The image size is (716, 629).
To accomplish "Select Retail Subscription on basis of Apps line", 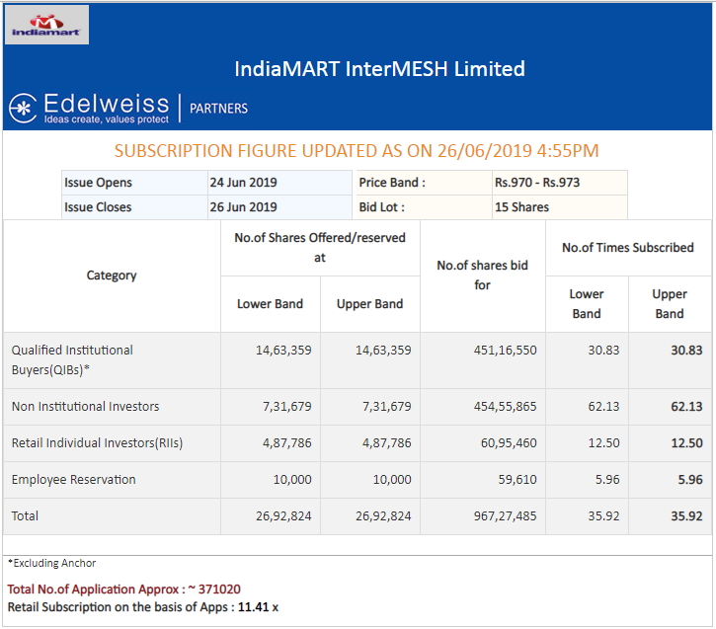I will [143, 607].
